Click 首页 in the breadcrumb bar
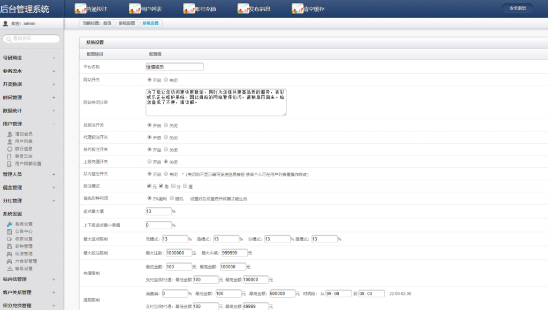 pyautogui.click(x=108, y=24)
